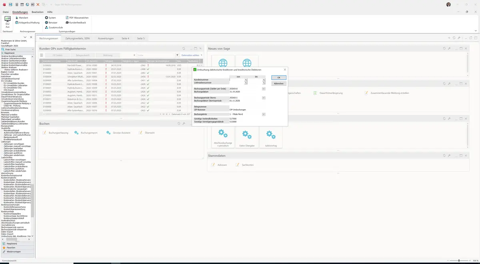The width and height of the screenshot is (480, 264).
Task: Open Abschlussbuchungen periodisch tile
Action: pyautogui.click(x=223, y=137)
